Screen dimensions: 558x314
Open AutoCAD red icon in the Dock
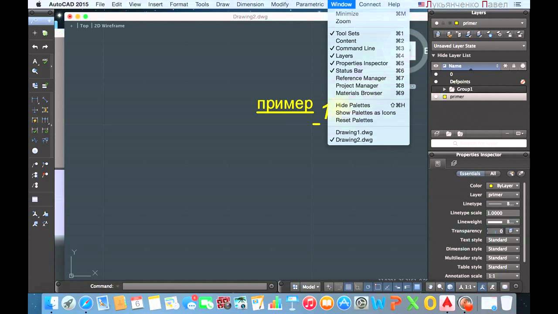(x=447, y=303)
